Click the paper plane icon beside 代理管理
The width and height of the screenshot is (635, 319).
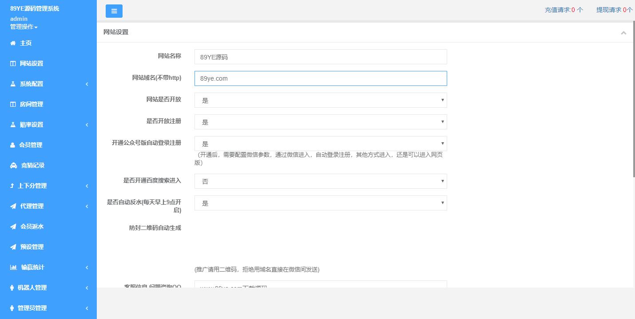pos(13,206)
